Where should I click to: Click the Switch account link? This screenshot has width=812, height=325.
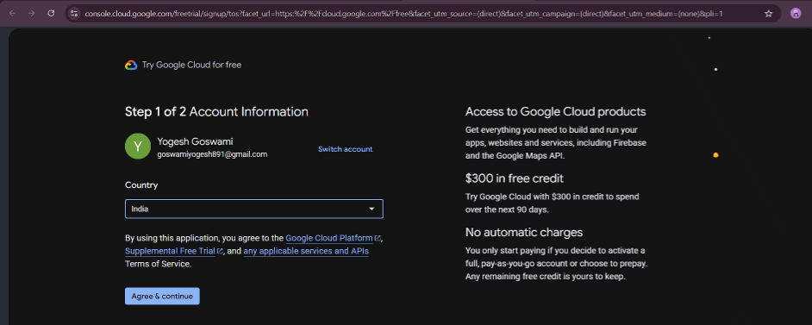pyautogui.click(x=345, y=149)
